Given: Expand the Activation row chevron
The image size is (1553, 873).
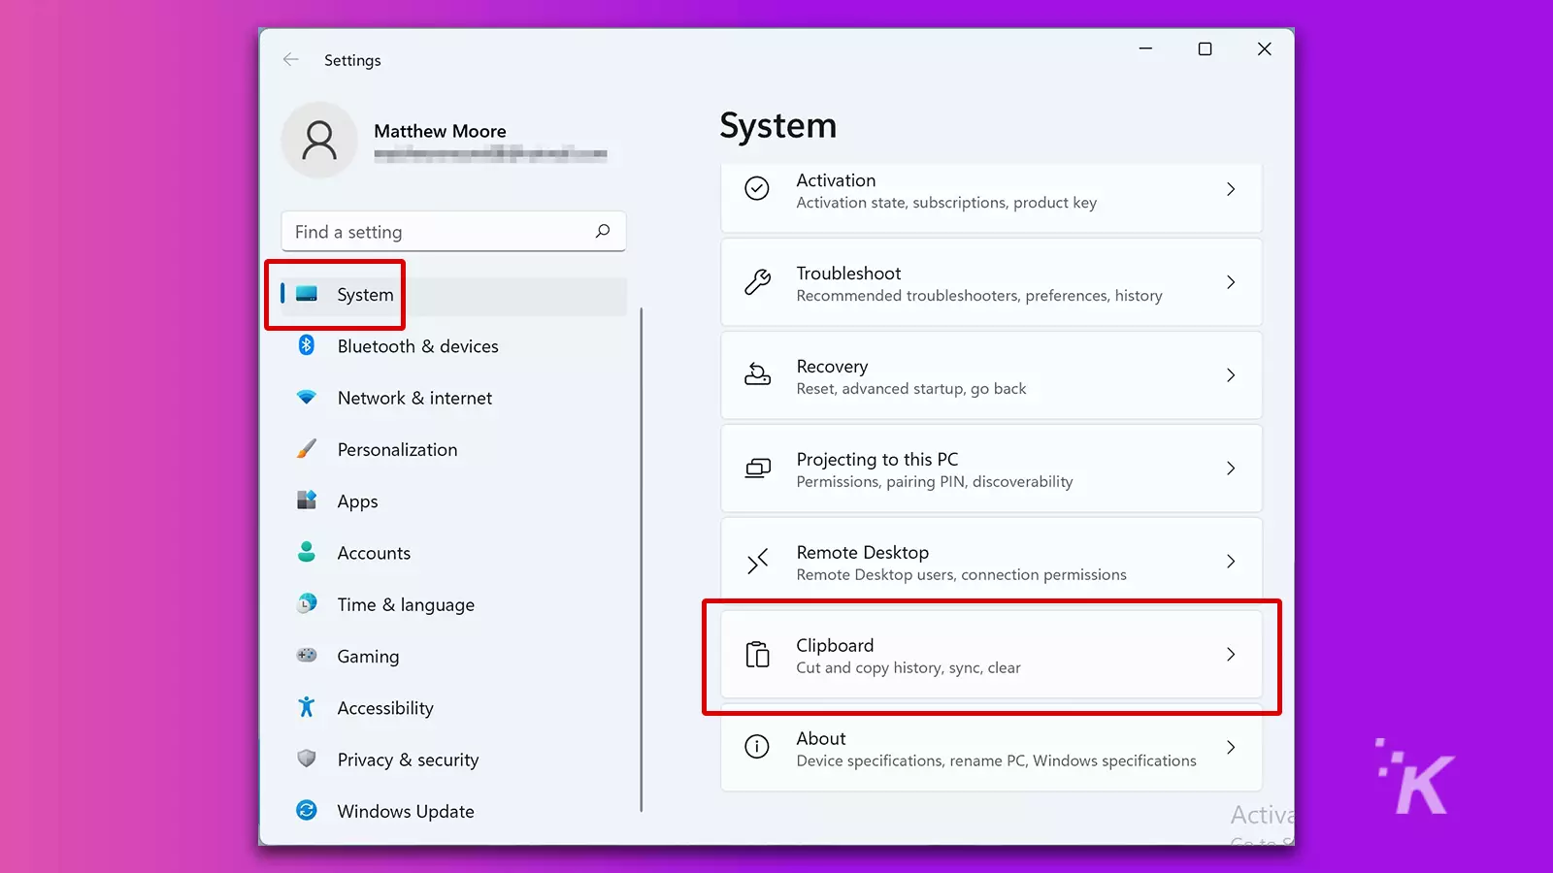Looking at the screenshot, I should tap(1231, 189).
